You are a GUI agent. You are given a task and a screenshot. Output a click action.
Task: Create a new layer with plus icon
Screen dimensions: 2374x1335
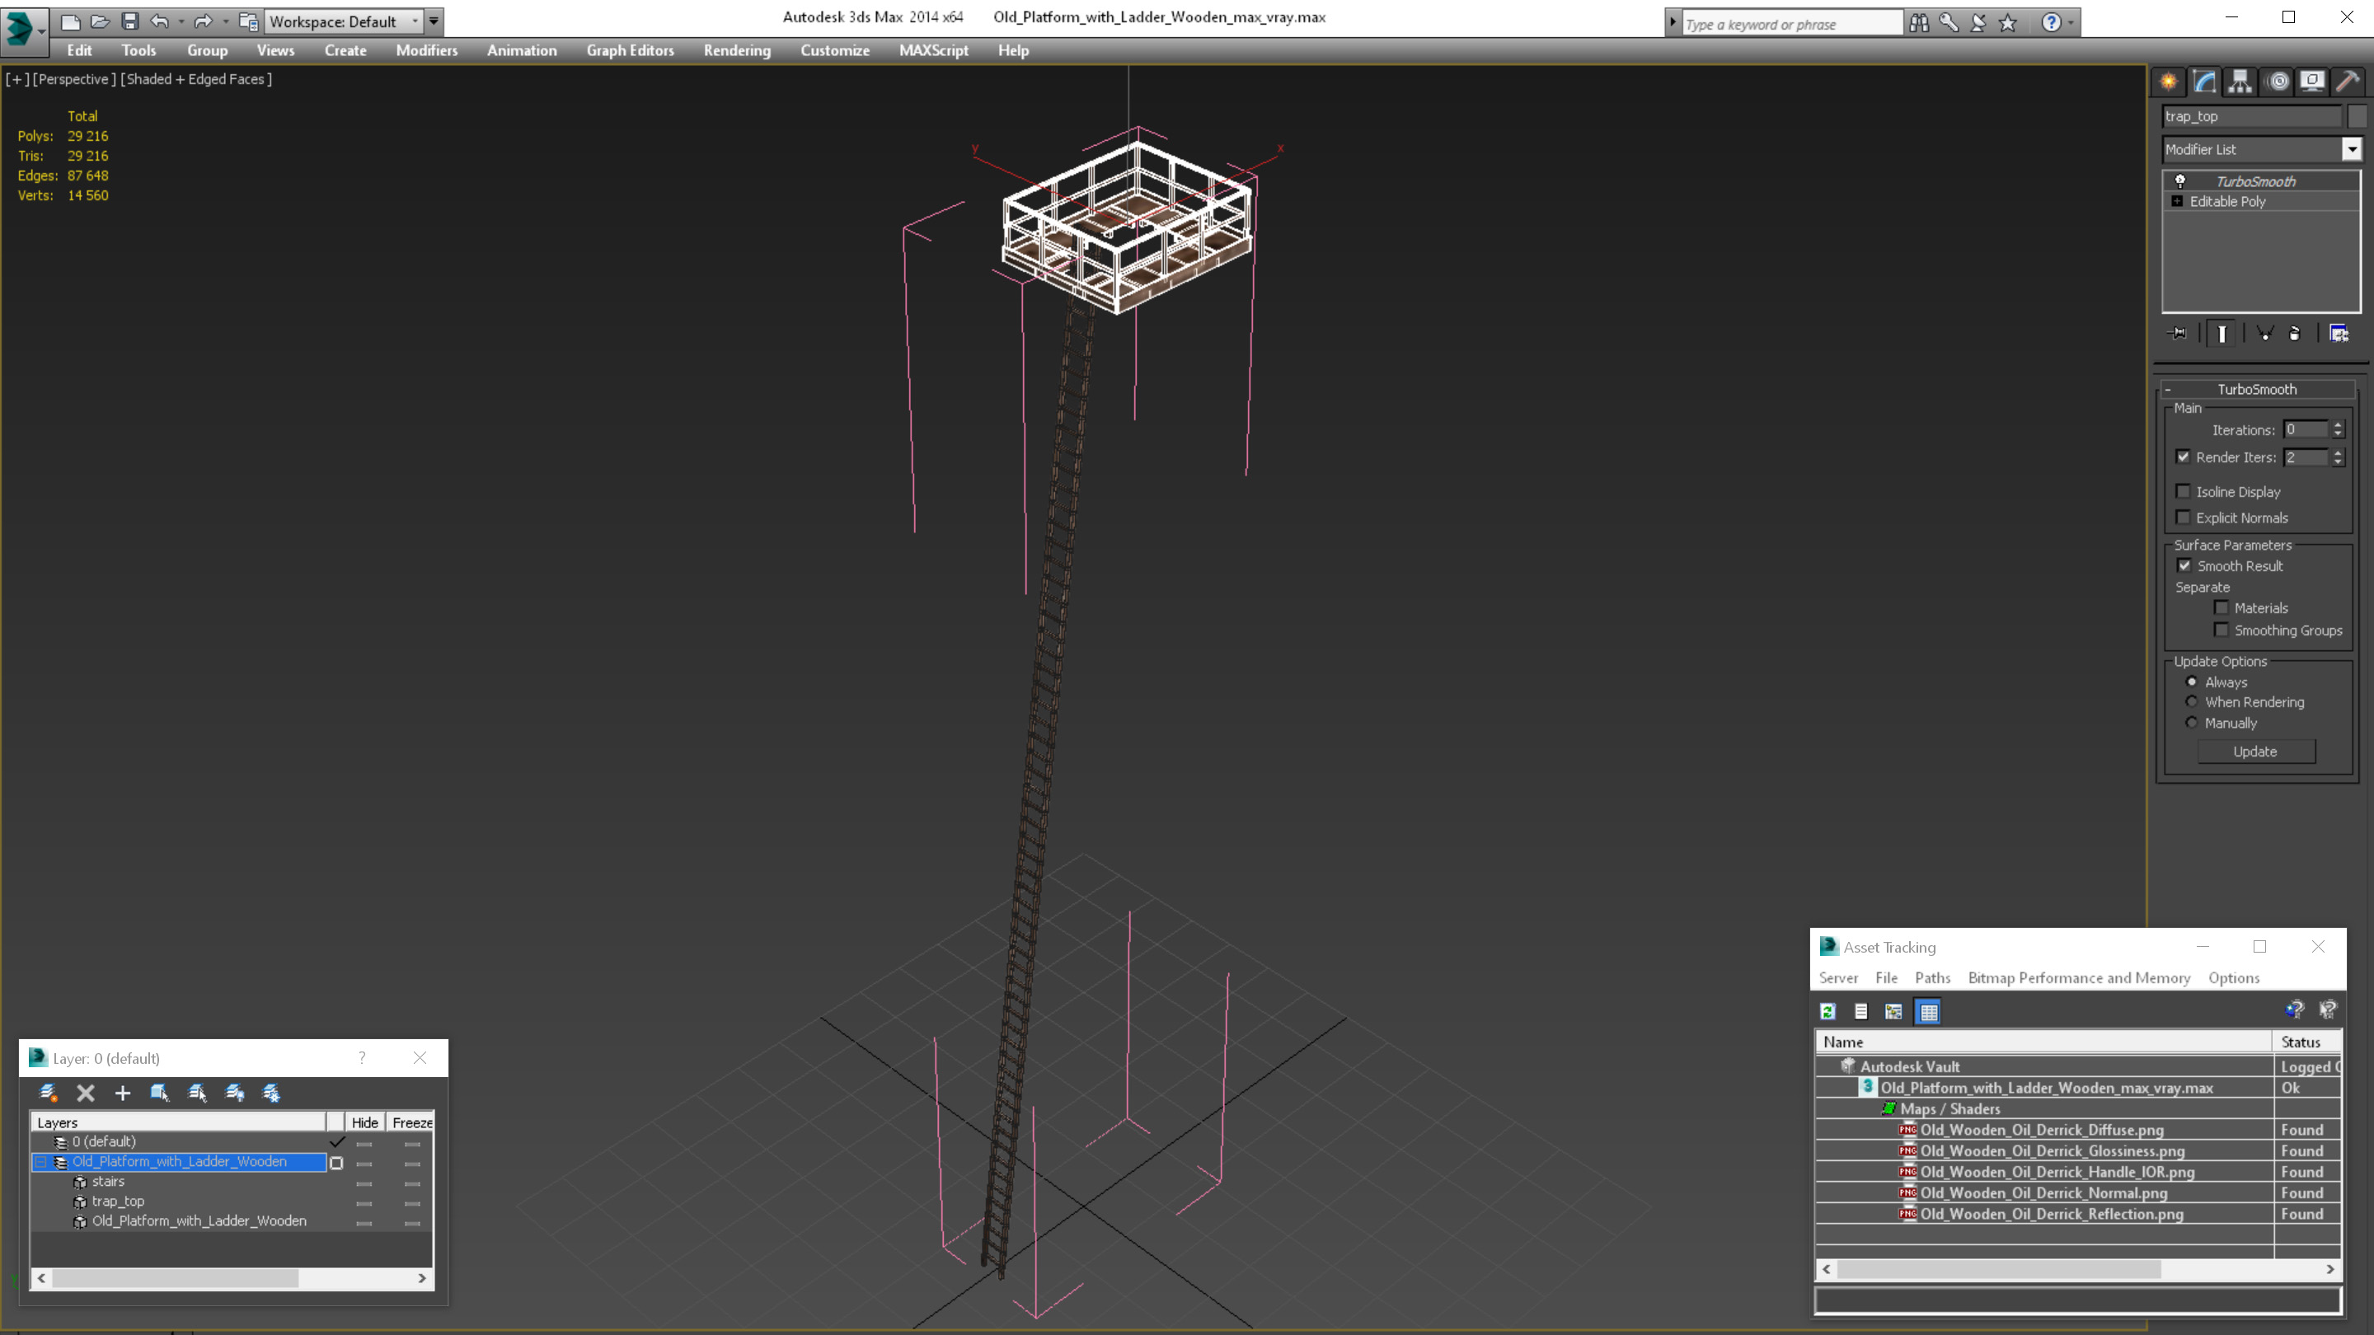pos(123,1093)
